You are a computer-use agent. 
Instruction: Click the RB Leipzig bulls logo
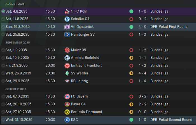pyautogui.click(x=67, y=81)
